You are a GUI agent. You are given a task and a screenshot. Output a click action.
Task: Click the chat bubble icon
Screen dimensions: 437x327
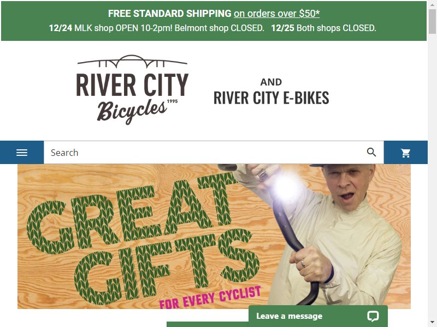[x=373, y=316]
